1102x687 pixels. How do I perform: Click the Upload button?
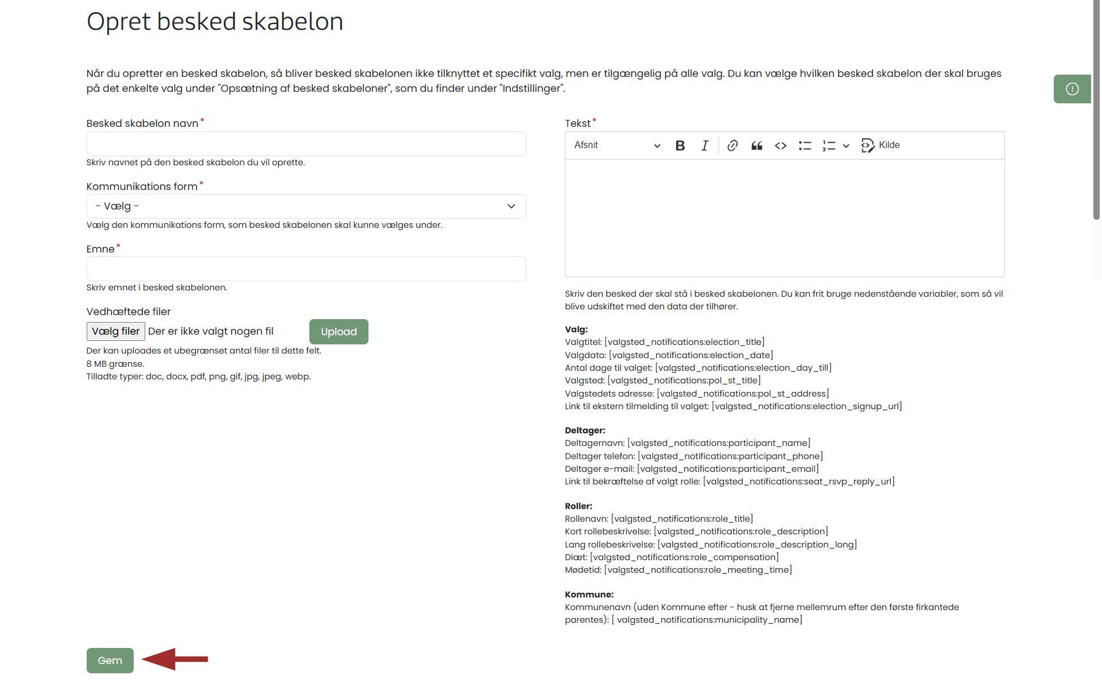click(x=339, y=332)
